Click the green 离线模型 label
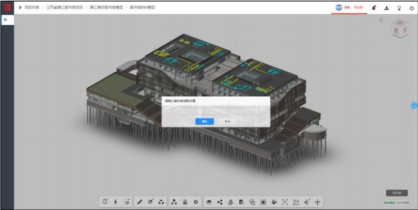418x210 pixels. tap(389, 203)
